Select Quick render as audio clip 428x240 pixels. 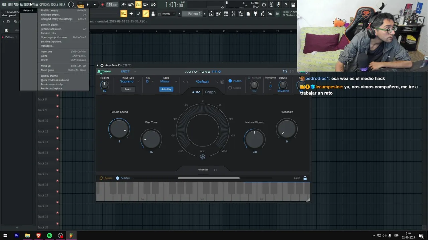pyautogui.click(x=63, y=80)
